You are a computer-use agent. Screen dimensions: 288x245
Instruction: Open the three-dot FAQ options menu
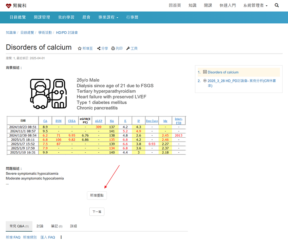click(x=61, y=237)
